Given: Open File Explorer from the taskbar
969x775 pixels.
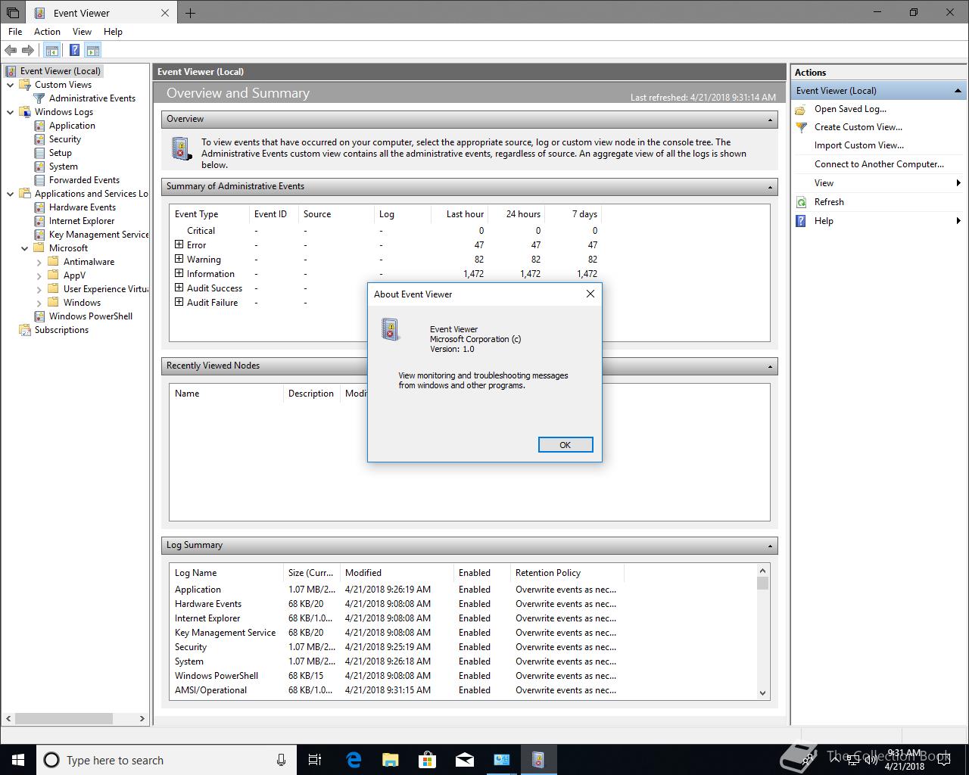Looking at the screenshot, I should [x=391, y=760].
